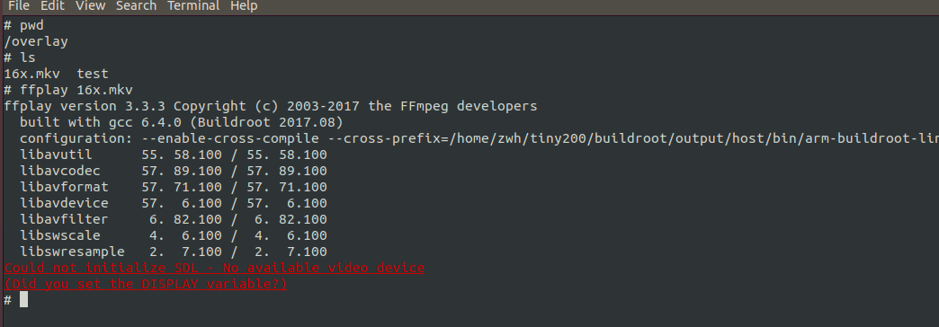Click the ffplay version 3.3.3 copyright line

click(x=271, y=106)
